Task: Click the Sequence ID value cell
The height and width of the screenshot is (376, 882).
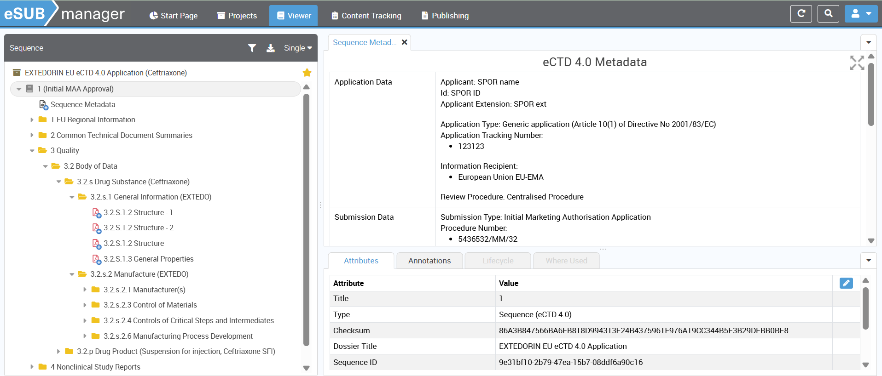Action: 664,362
